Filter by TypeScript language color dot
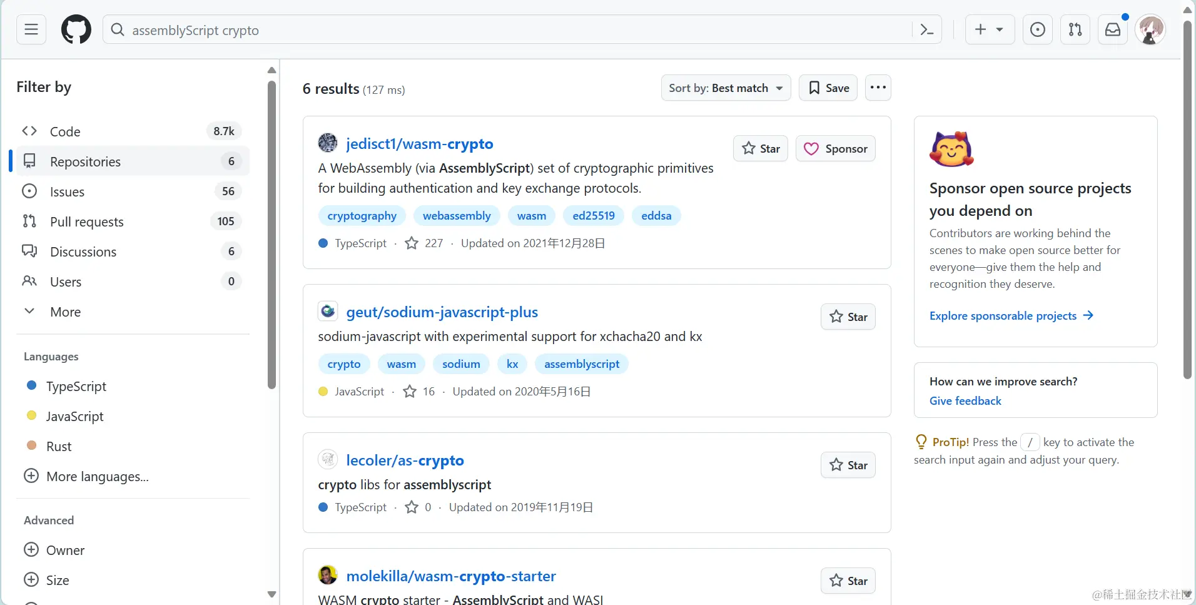Viewport: 1196px width, 605px height. pyautogui.click(x=32, y=386)
